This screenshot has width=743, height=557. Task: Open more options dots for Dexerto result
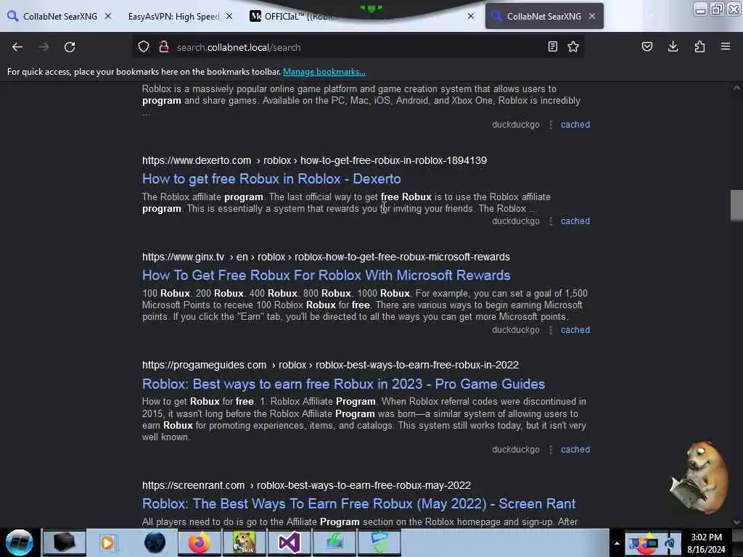coord(551,220)
